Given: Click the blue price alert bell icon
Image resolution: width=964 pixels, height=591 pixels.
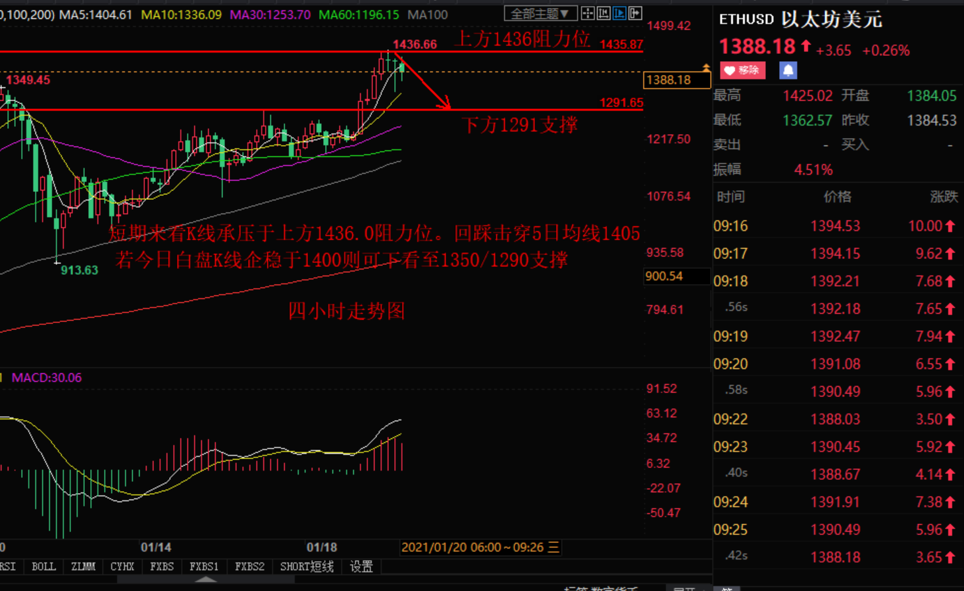Looking at the screenshot, I should pos(788,70).
